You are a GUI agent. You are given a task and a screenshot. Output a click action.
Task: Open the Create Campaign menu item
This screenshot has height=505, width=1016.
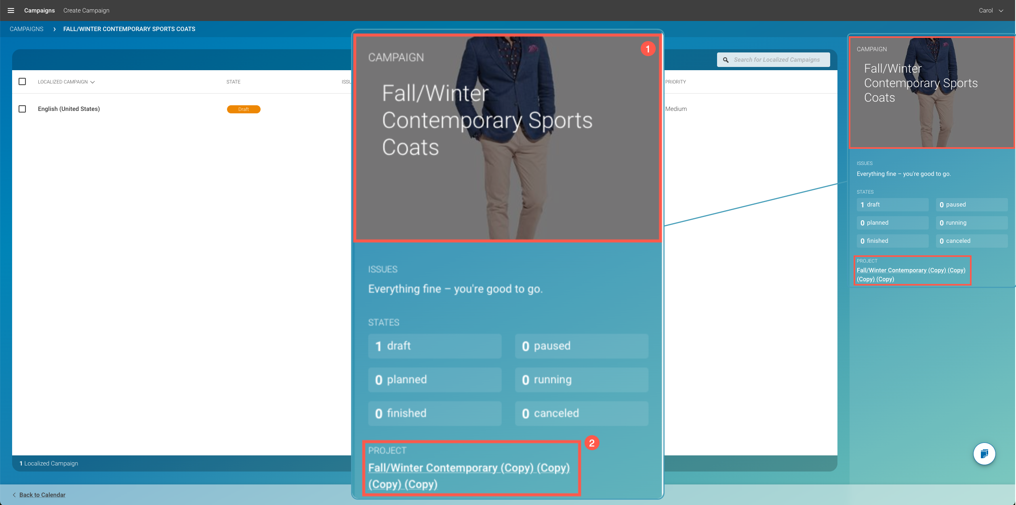click(x=86, y=10)
